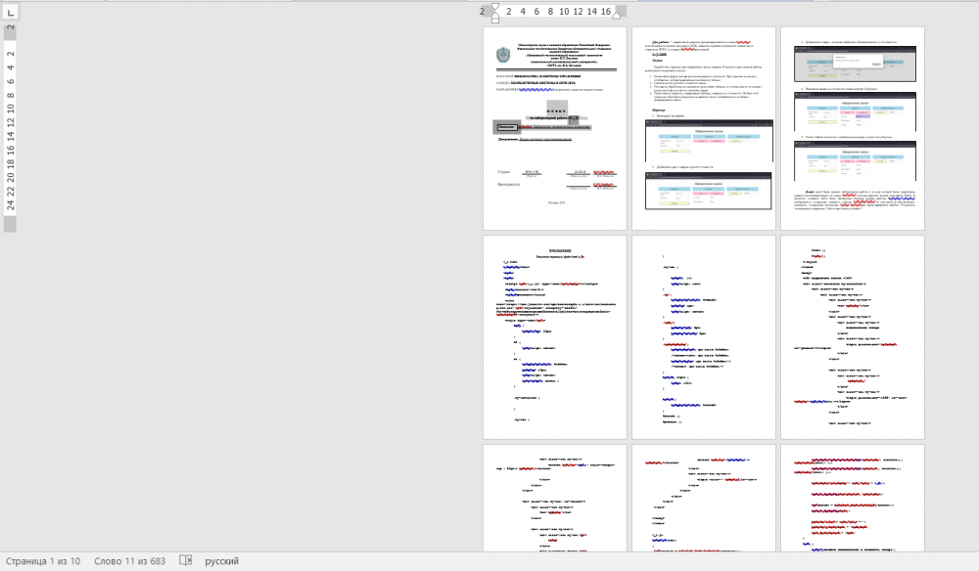Click the fourth page titled ПРИЛОЖЕНИЕ

[555, 336]
